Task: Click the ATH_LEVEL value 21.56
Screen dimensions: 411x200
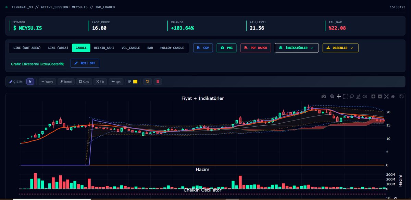Action: point(257,28)
